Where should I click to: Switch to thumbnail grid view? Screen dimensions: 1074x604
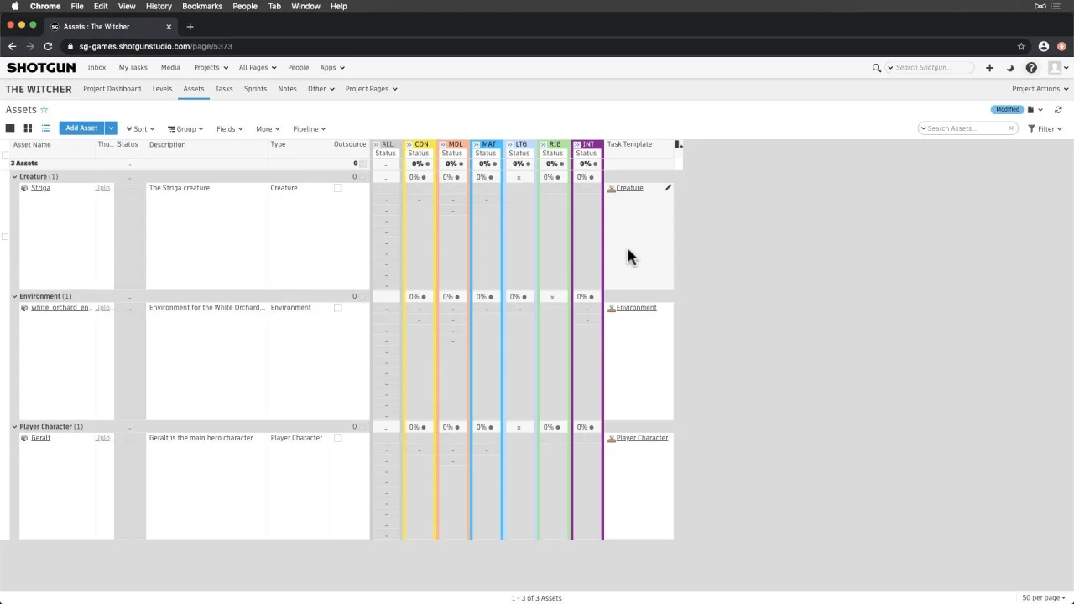(x=28, y=128)
